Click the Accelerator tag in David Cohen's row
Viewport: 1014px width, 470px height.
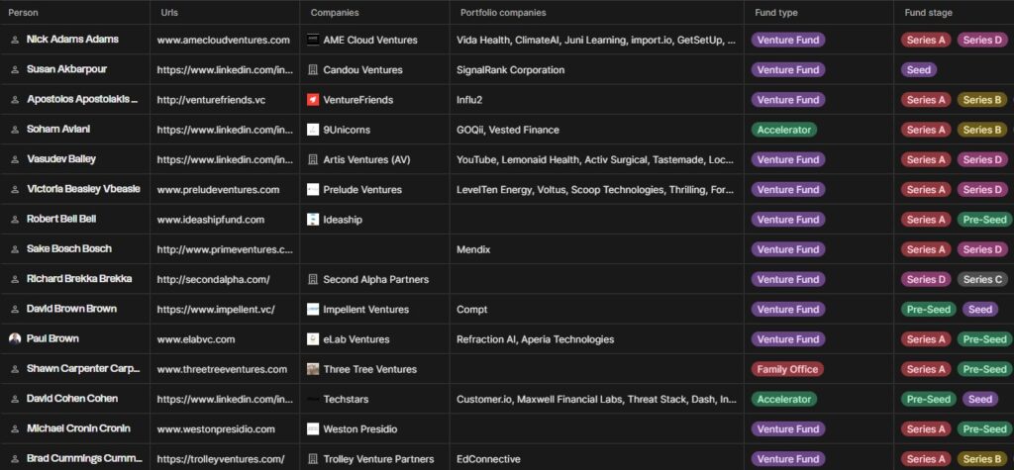coord(784,399)
